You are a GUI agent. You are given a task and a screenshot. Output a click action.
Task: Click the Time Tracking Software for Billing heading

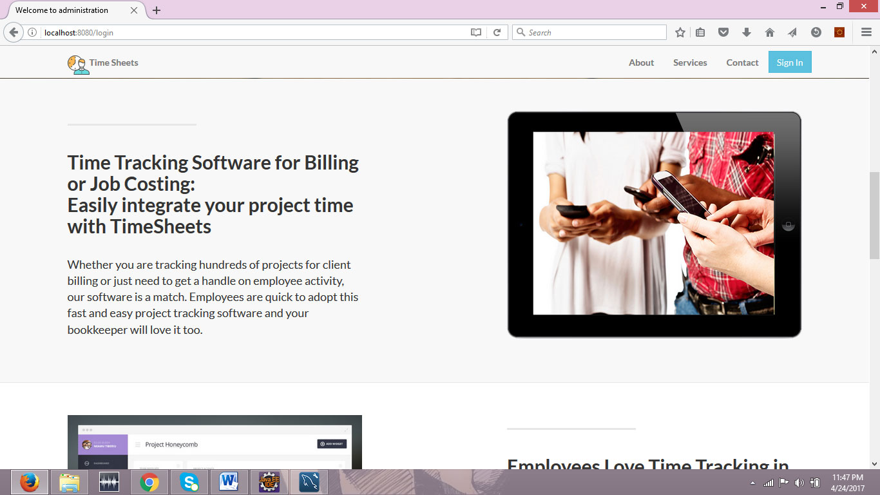[213, 194]
